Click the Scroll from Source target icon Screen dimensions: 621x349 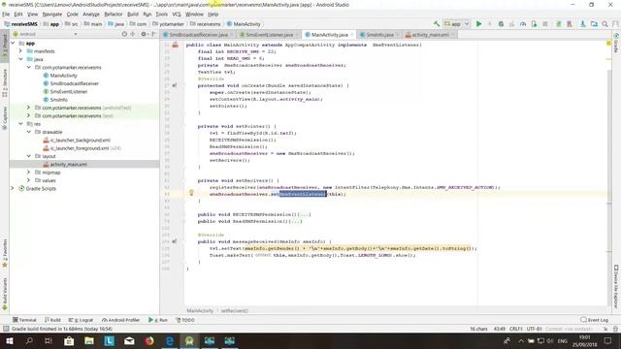click(x=124, y=35)
